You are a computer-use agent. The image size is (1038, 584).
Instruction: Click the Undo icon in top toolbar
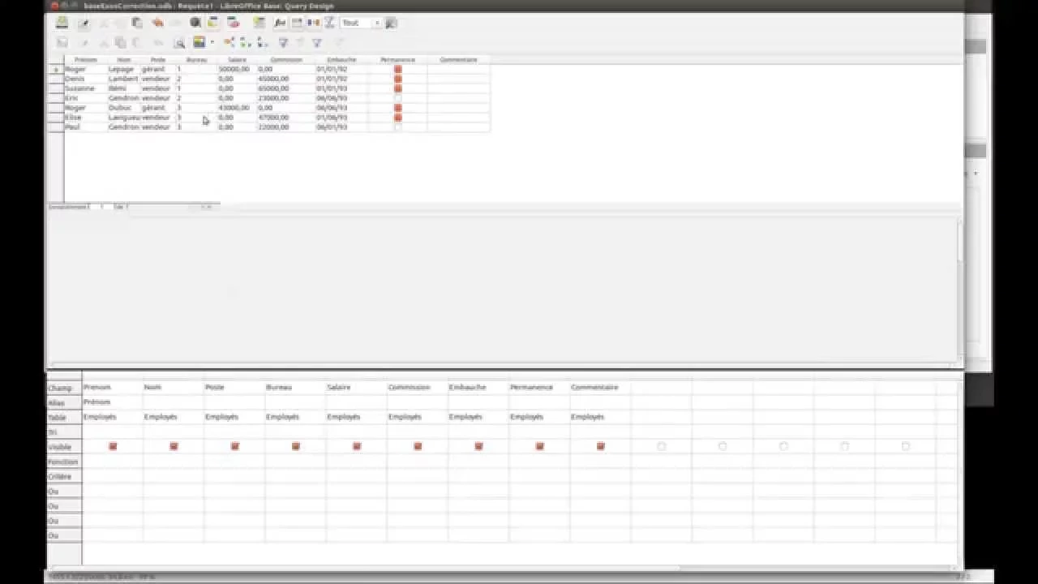tap(157, 23)
